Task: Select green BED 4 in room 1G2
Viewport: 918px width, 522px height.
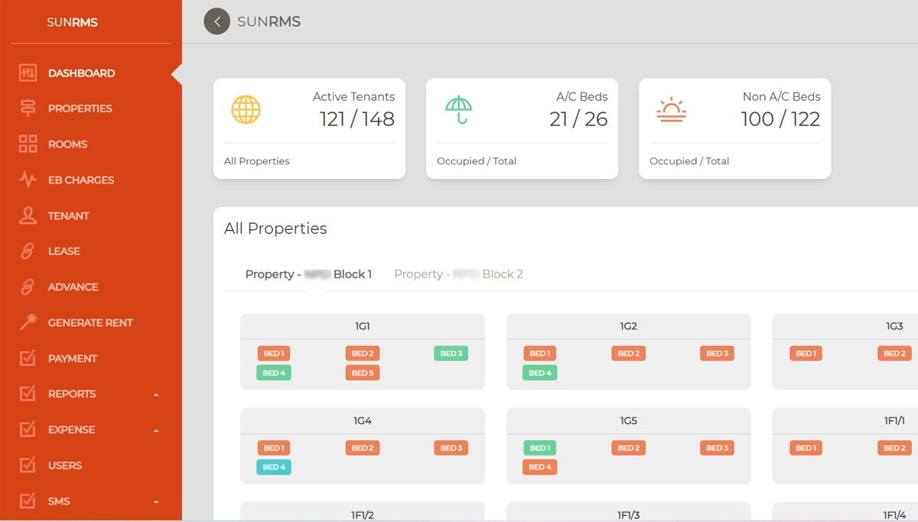Action: [x=540, y=372]
